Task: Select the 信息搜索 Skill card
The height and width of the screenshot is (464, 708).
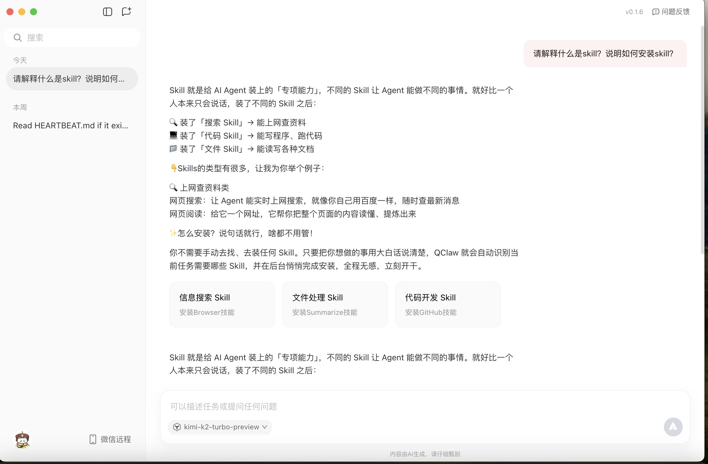Action: [x=222, y=305]
